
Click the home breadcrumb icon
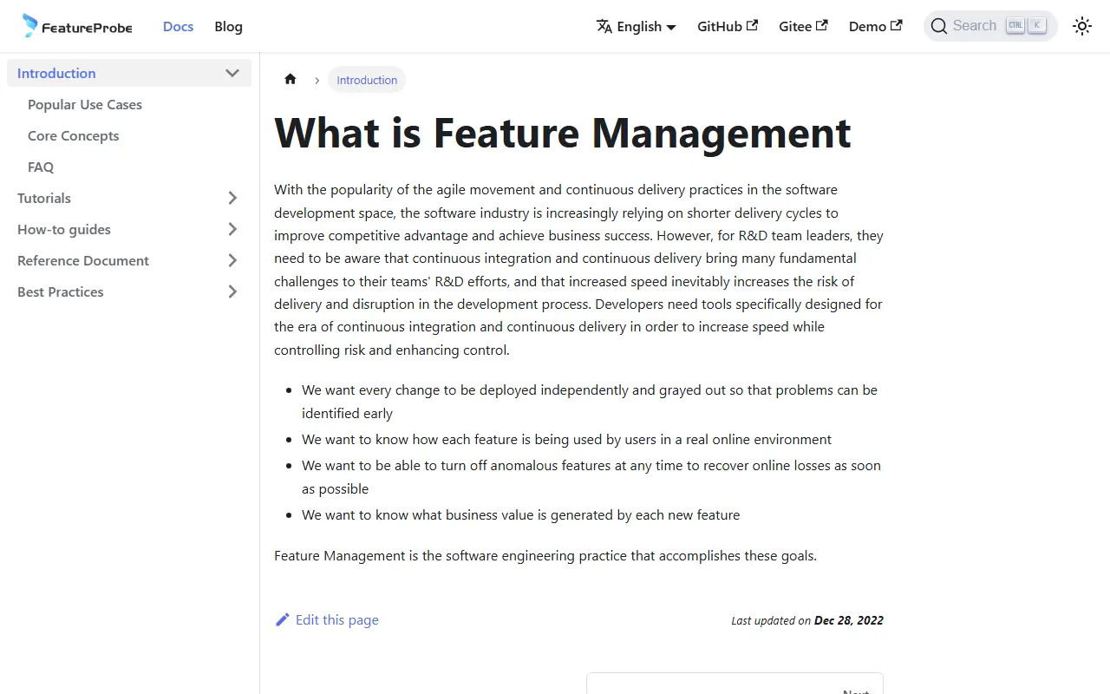tap(291, 80)
